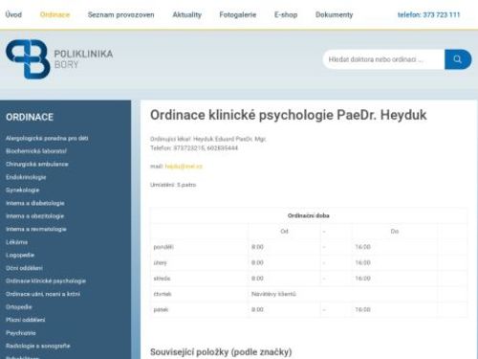Select Oční oddělení in sidebar
Screen dimensions: 478x359
tap(24, 268)
